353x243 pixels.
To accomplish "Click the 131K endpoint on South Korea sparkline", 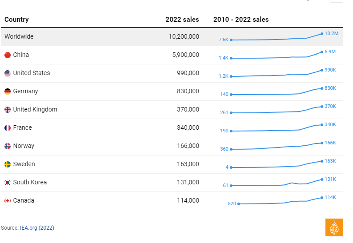I will (322, 179).
